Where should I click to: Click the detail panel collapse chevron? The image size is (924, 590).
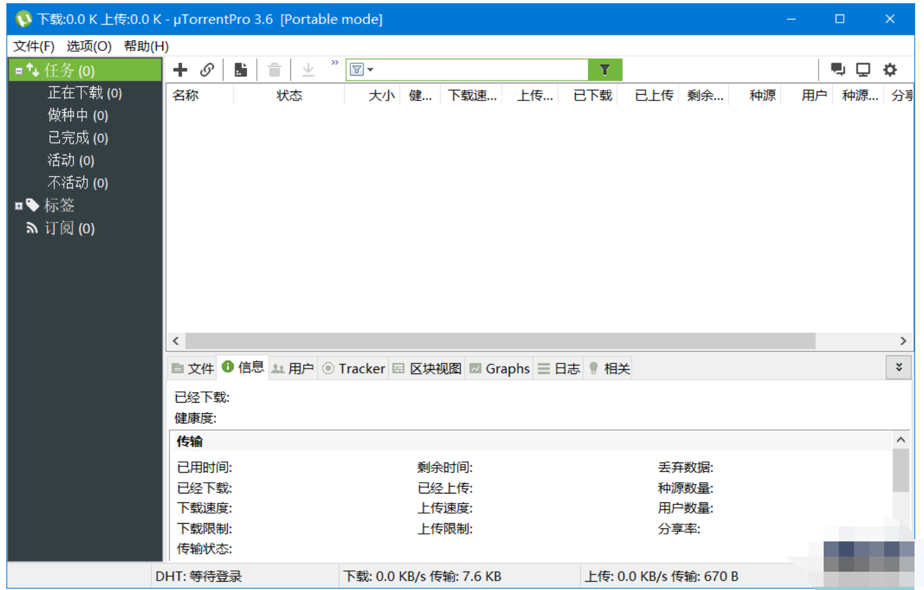click(x=899, y=367)
